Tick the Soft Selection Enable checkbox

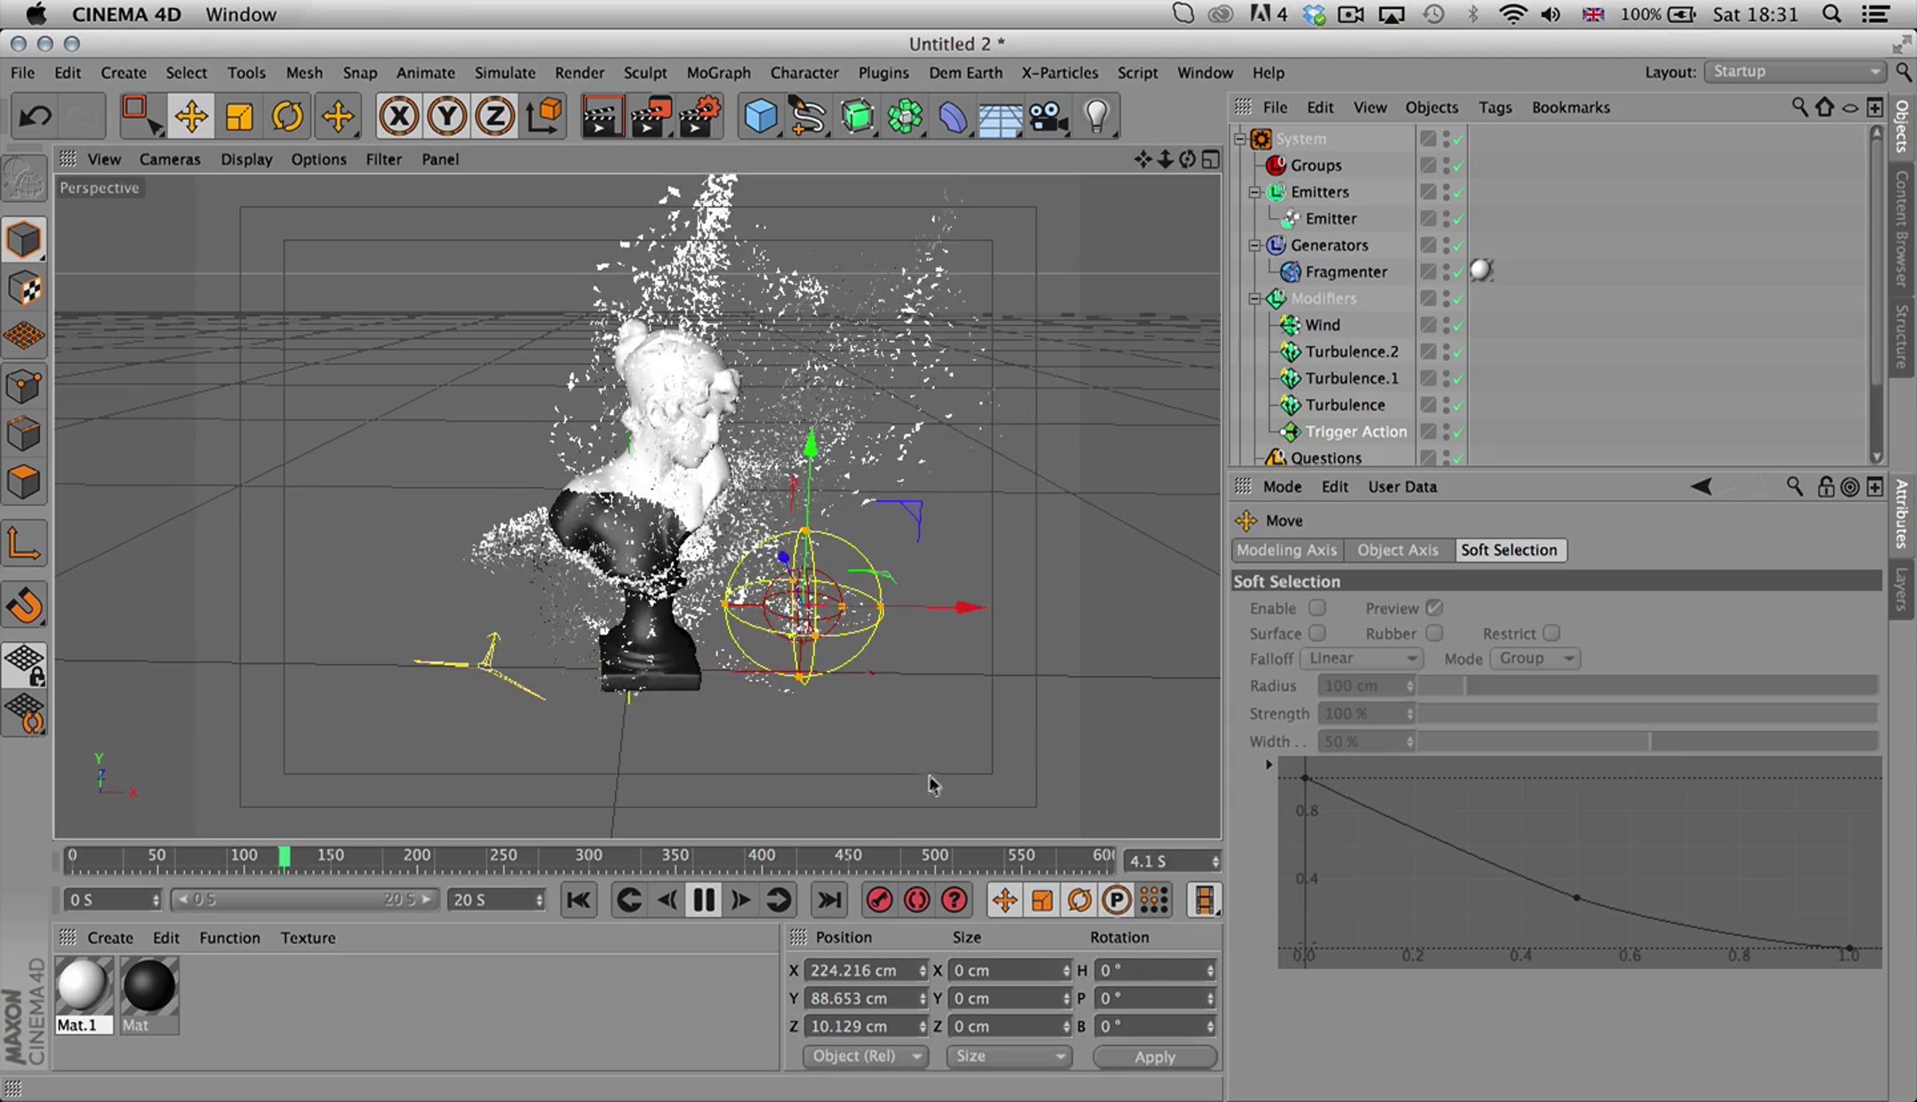[1317, 608]
